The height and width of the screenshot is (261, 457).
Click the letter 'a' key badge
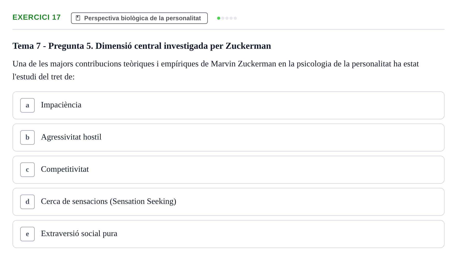point(27,105)
